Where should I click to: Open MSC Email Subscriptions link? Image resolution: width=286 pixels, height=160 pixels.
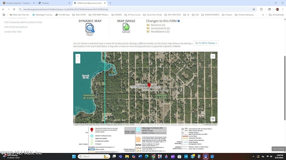pyautogui.click(x=16, y=27)
